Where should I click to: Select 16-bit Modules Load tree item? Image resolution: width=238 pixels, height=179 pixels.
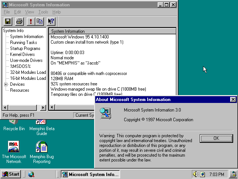[x=28, y=78]
